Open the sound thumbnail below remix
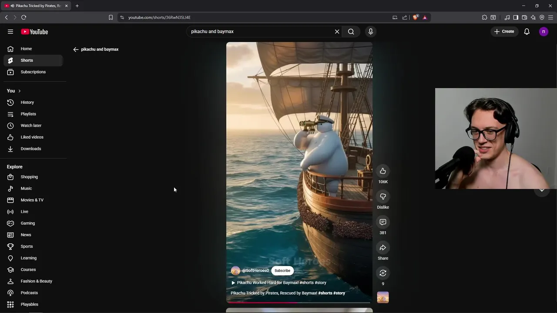This screenshot has height=313, width=557. tap(383, 298)
